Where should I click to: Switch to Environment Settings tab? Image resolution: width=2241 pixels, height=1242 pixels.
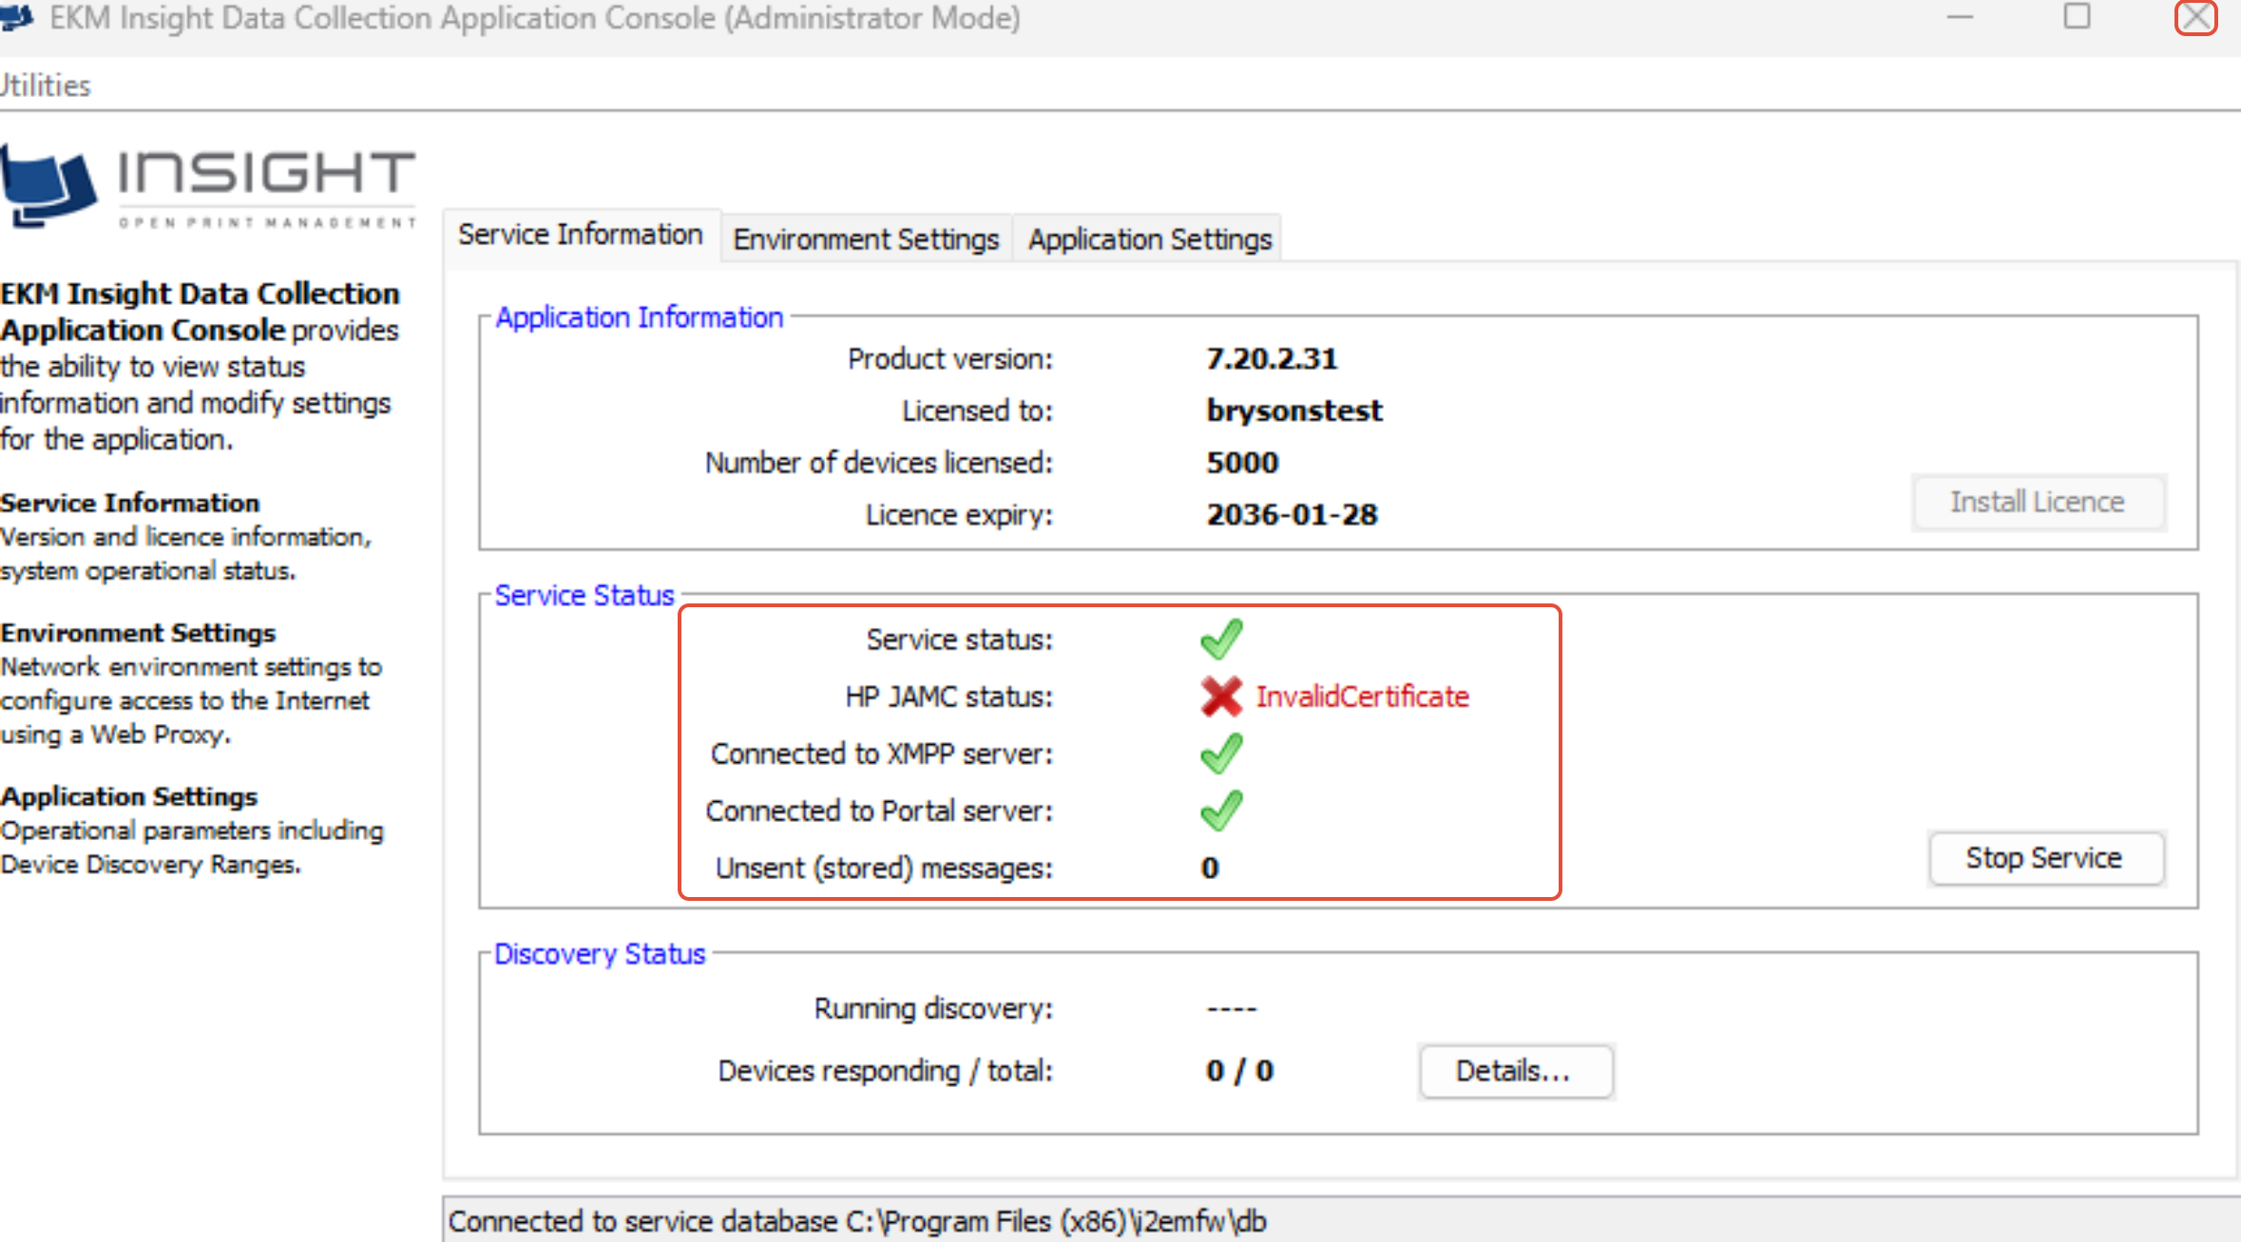point(866,239)
